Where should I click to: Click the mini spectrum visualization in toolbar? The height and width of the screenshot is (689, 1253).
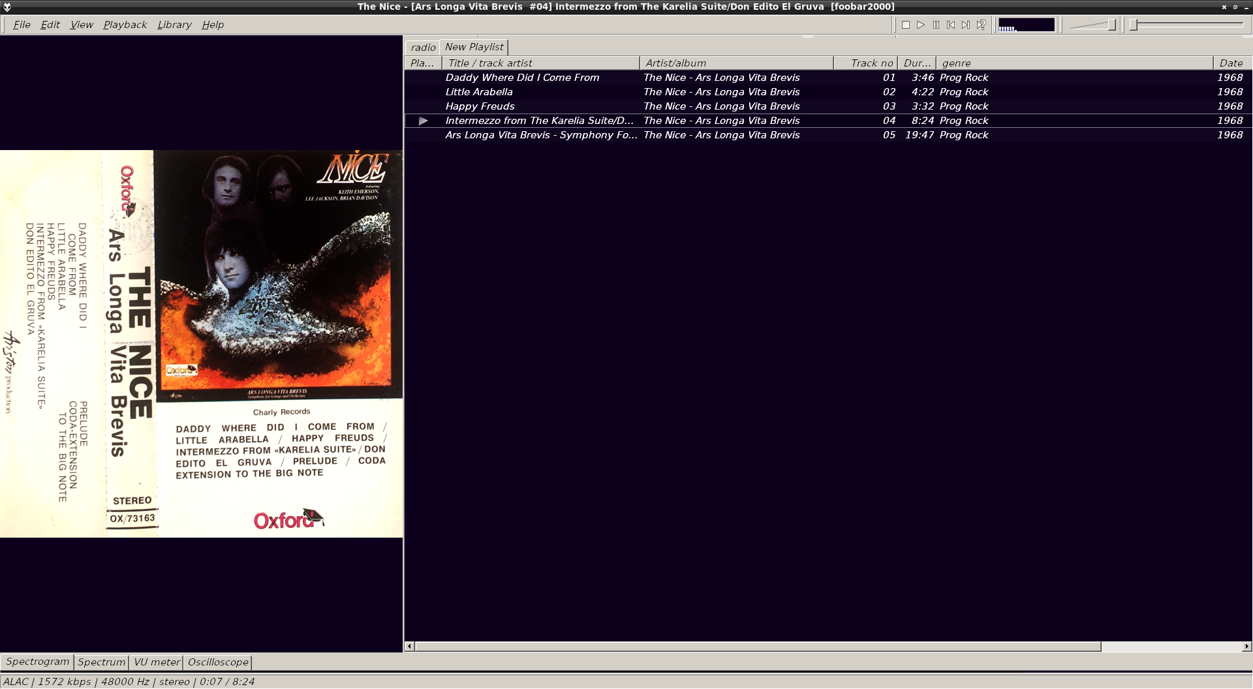click(x=1026, y=25)
